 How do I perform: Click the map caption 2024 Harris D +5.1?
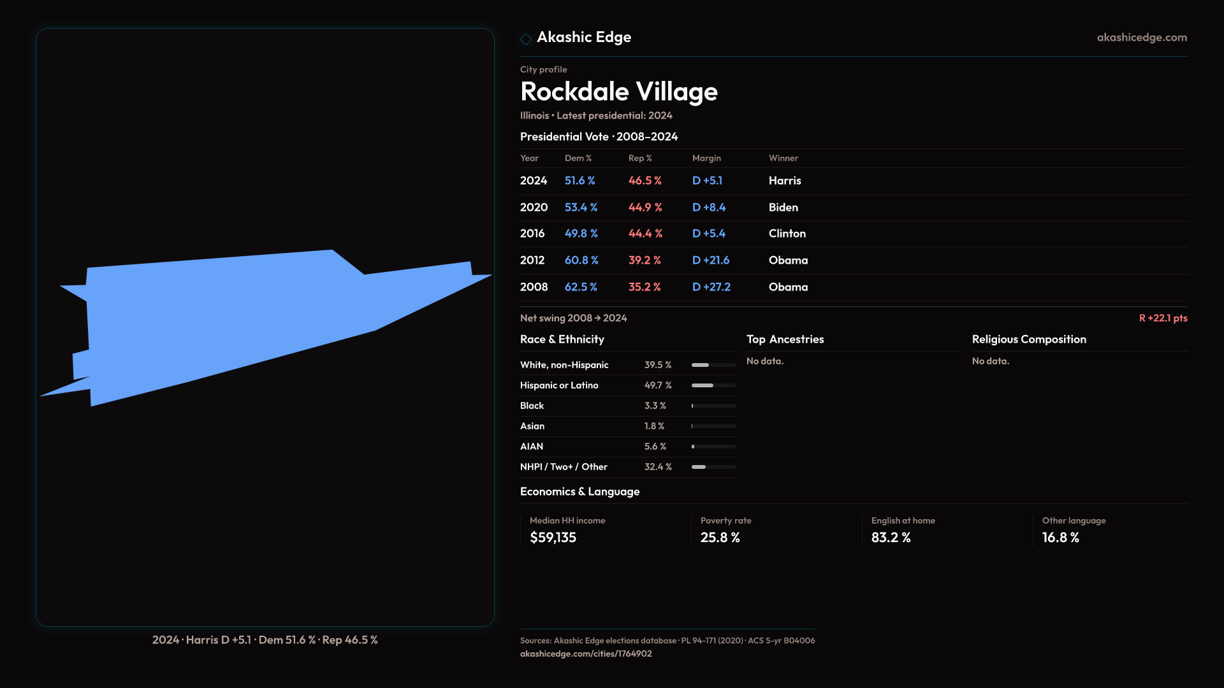[265, 640]
